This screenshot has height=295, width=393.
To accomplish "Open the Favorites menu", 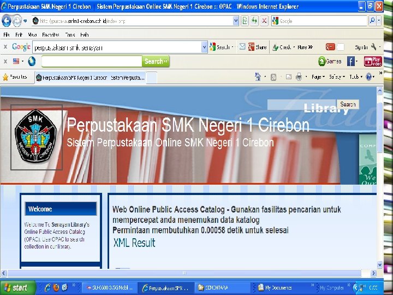I will 51,34.
